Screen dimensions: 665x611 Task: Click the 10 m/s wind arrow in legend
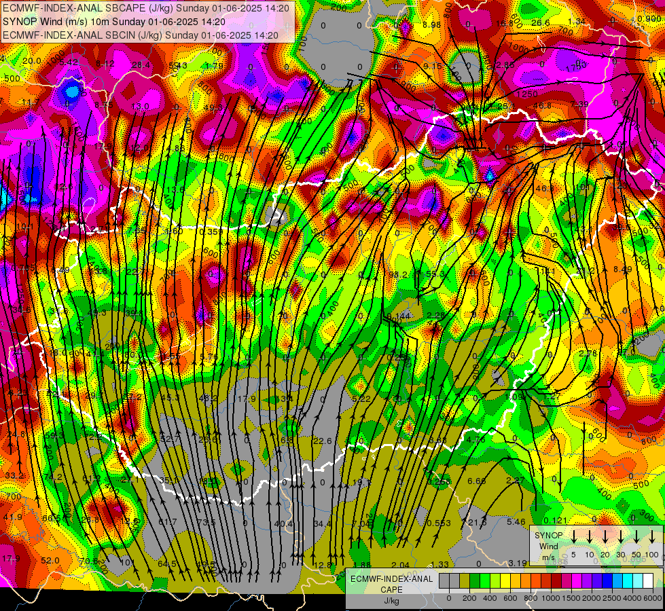coord(589,536)
